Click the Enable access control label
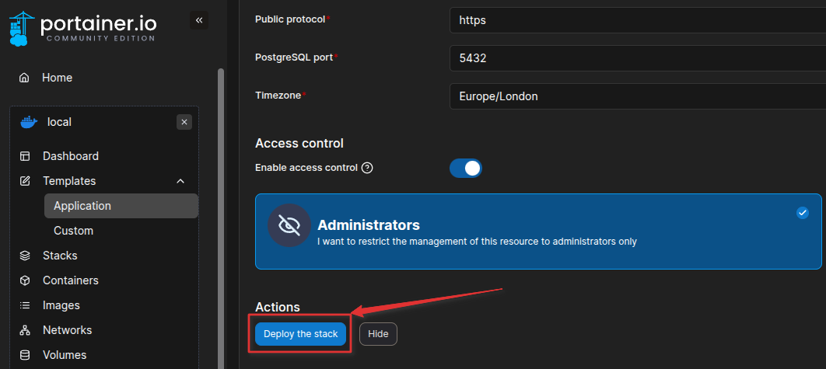 coord(306,168)
